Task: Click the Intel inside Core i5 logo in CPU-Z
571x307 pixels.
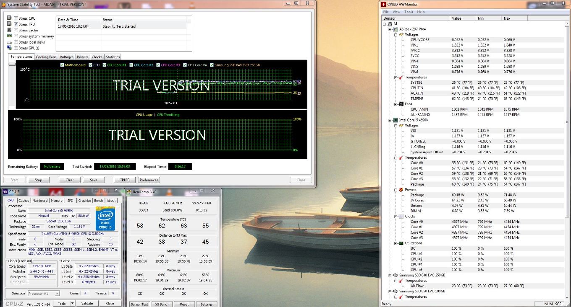Action: tap(105, 219)
